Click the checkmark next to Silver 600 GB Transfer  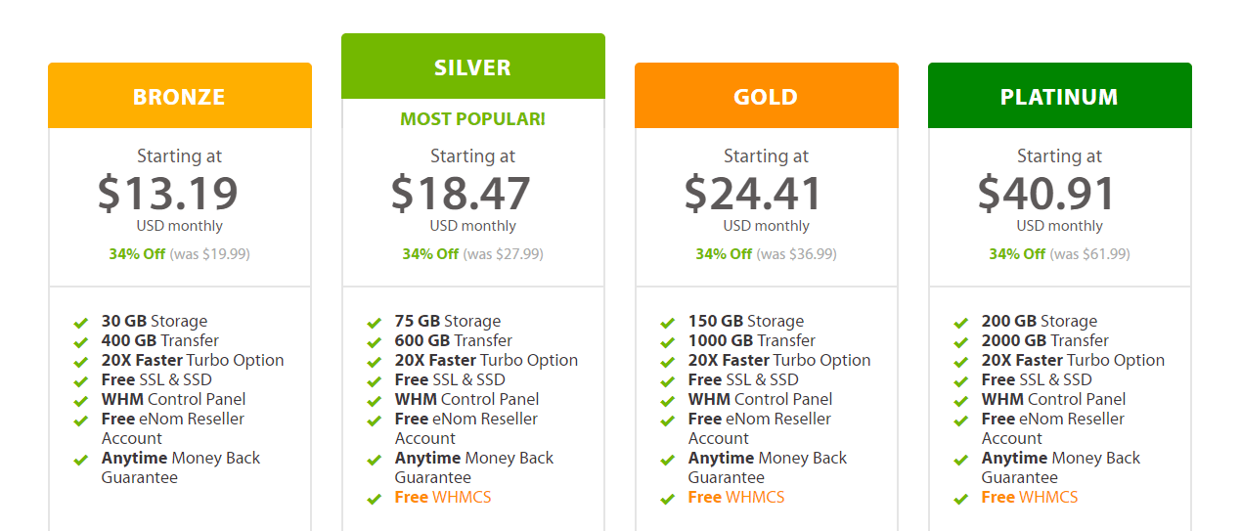[375, 342]
